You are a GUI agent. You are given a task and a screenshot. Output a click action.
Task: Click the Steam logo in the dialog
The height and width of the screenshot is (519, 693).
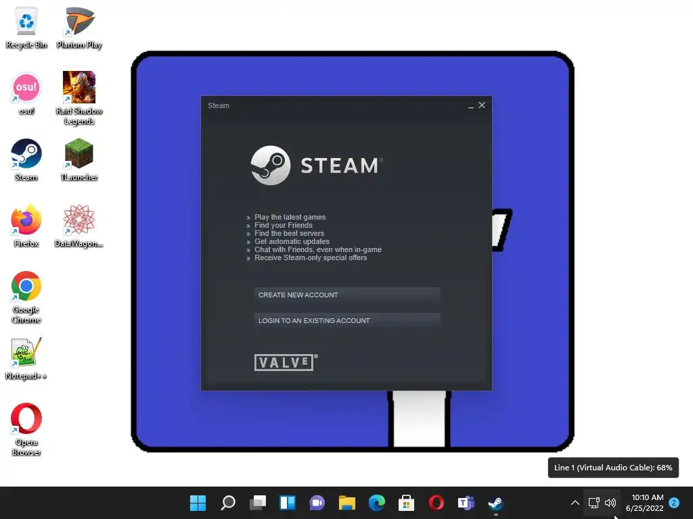click(x=317, y=166)
